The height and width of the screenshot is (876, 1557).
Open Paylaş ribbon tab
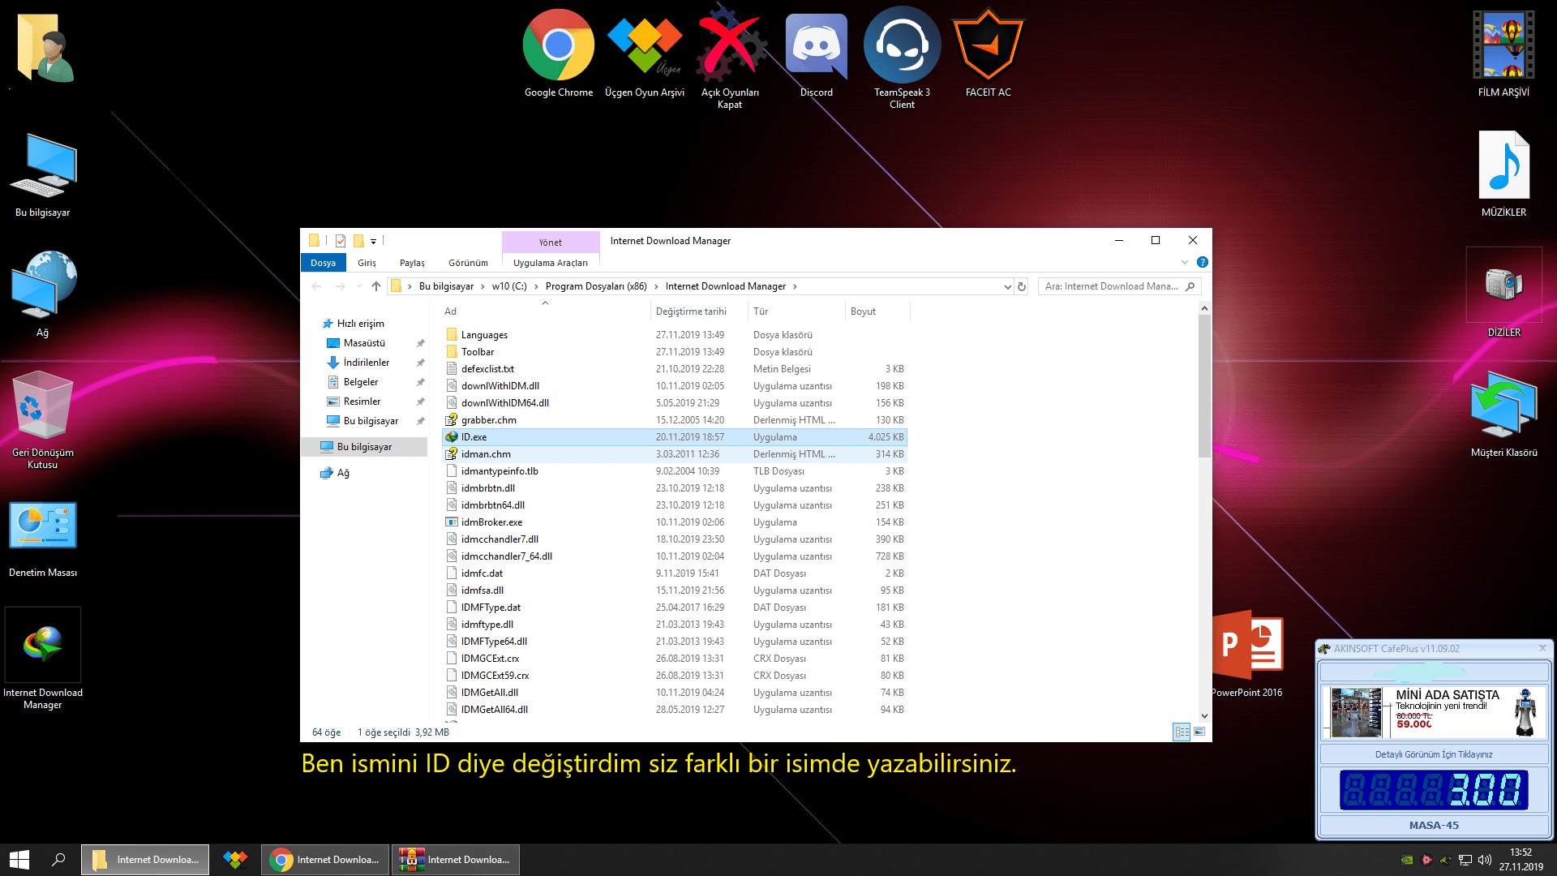click(412, 263)
